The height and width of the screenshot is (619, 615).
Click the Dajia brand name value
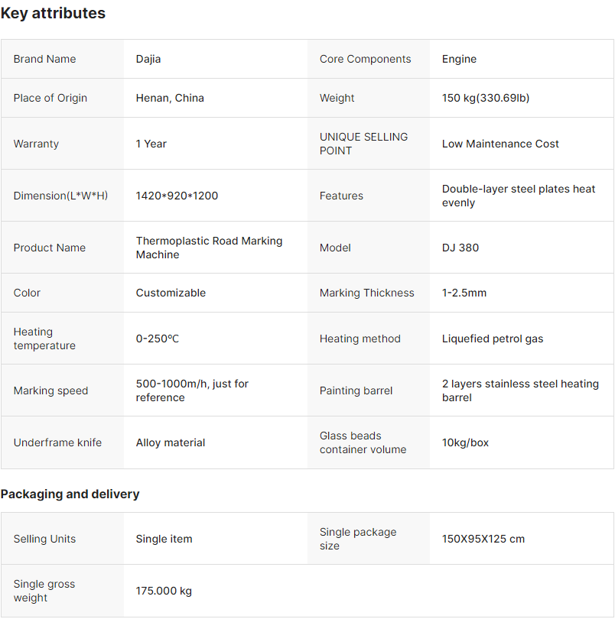pos(148,59)
